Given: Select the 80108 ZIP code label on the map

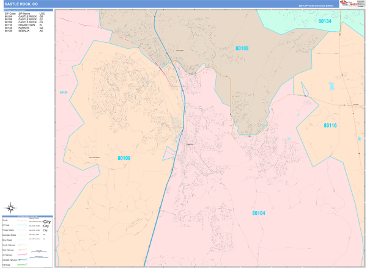Looking at the screenshot, I should pyautogui.click(x=242, y=48).
